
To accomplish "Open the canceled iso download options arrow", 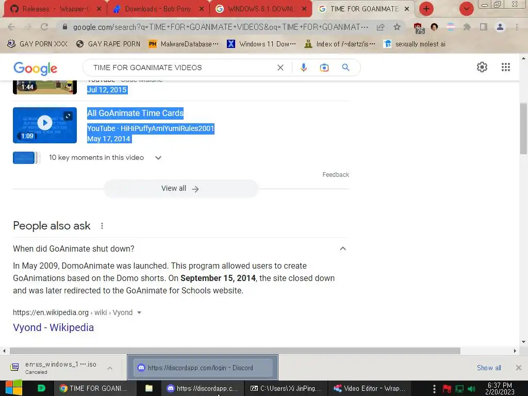I will [110, 368].
